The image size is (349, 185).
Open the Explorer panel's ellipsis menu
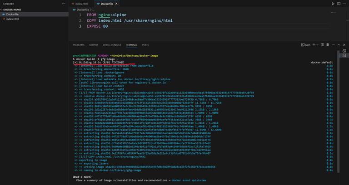tap(64, 4)
